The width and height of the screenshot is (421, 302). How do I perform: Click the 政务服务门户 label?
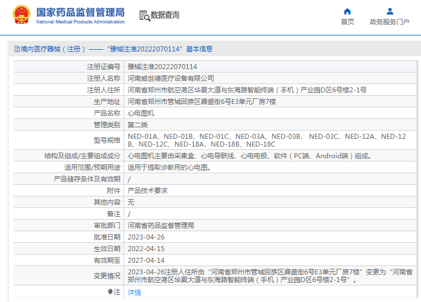coord(389,22)
